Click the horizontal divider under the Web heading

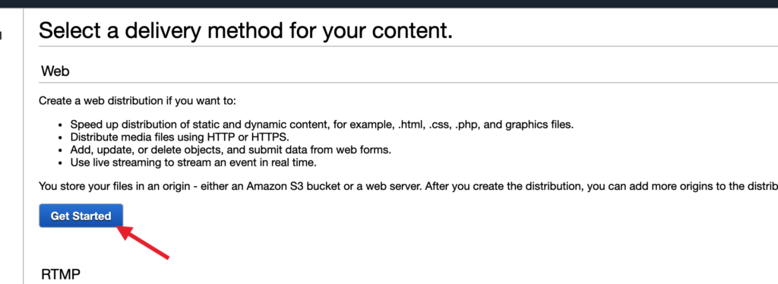[x=408, y=82]
